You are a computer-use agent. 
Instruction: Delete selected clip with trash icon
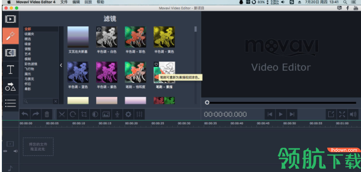pyautogui.click(x=47, y=114)
